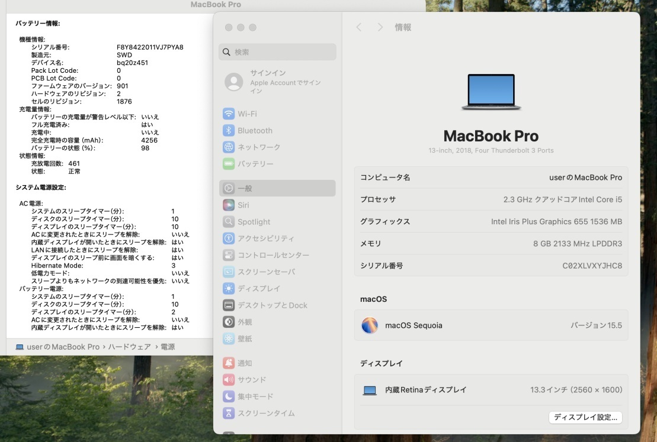The width and height of the screenshot is (657, 442).
Task: Open the 壁紙 wallpaper icon
Action: pyautogui.click(x=228, y=338)
